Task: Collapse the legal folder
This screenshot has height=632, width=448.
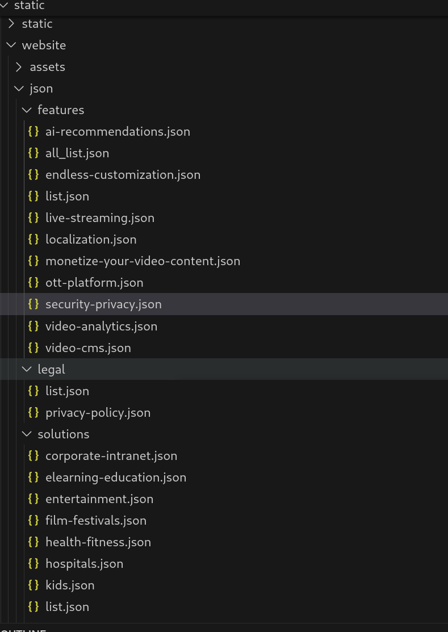Action: (x=27, y=369)
